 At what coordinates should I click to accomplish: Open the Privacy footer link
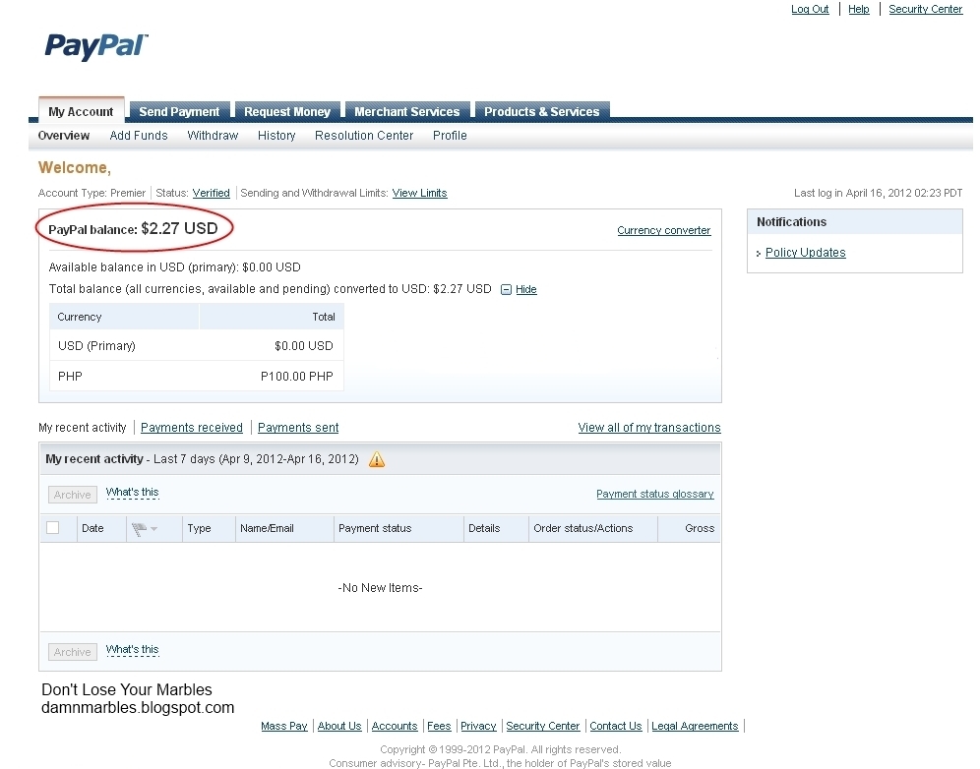[478, 726]
